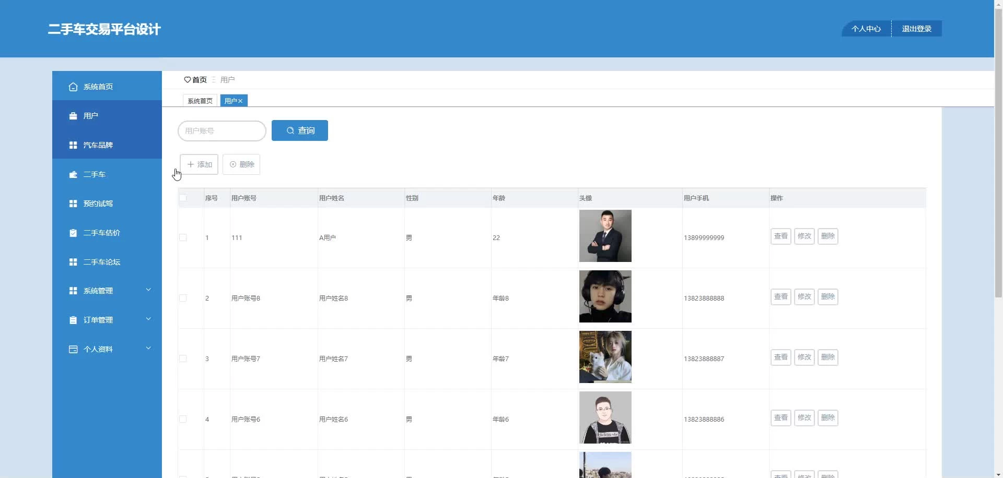This screenshot has width=1003, height=478.
Task: Toggle the select-all checkbox in table header
Action: pyautogui.click(x=183, y=198)
